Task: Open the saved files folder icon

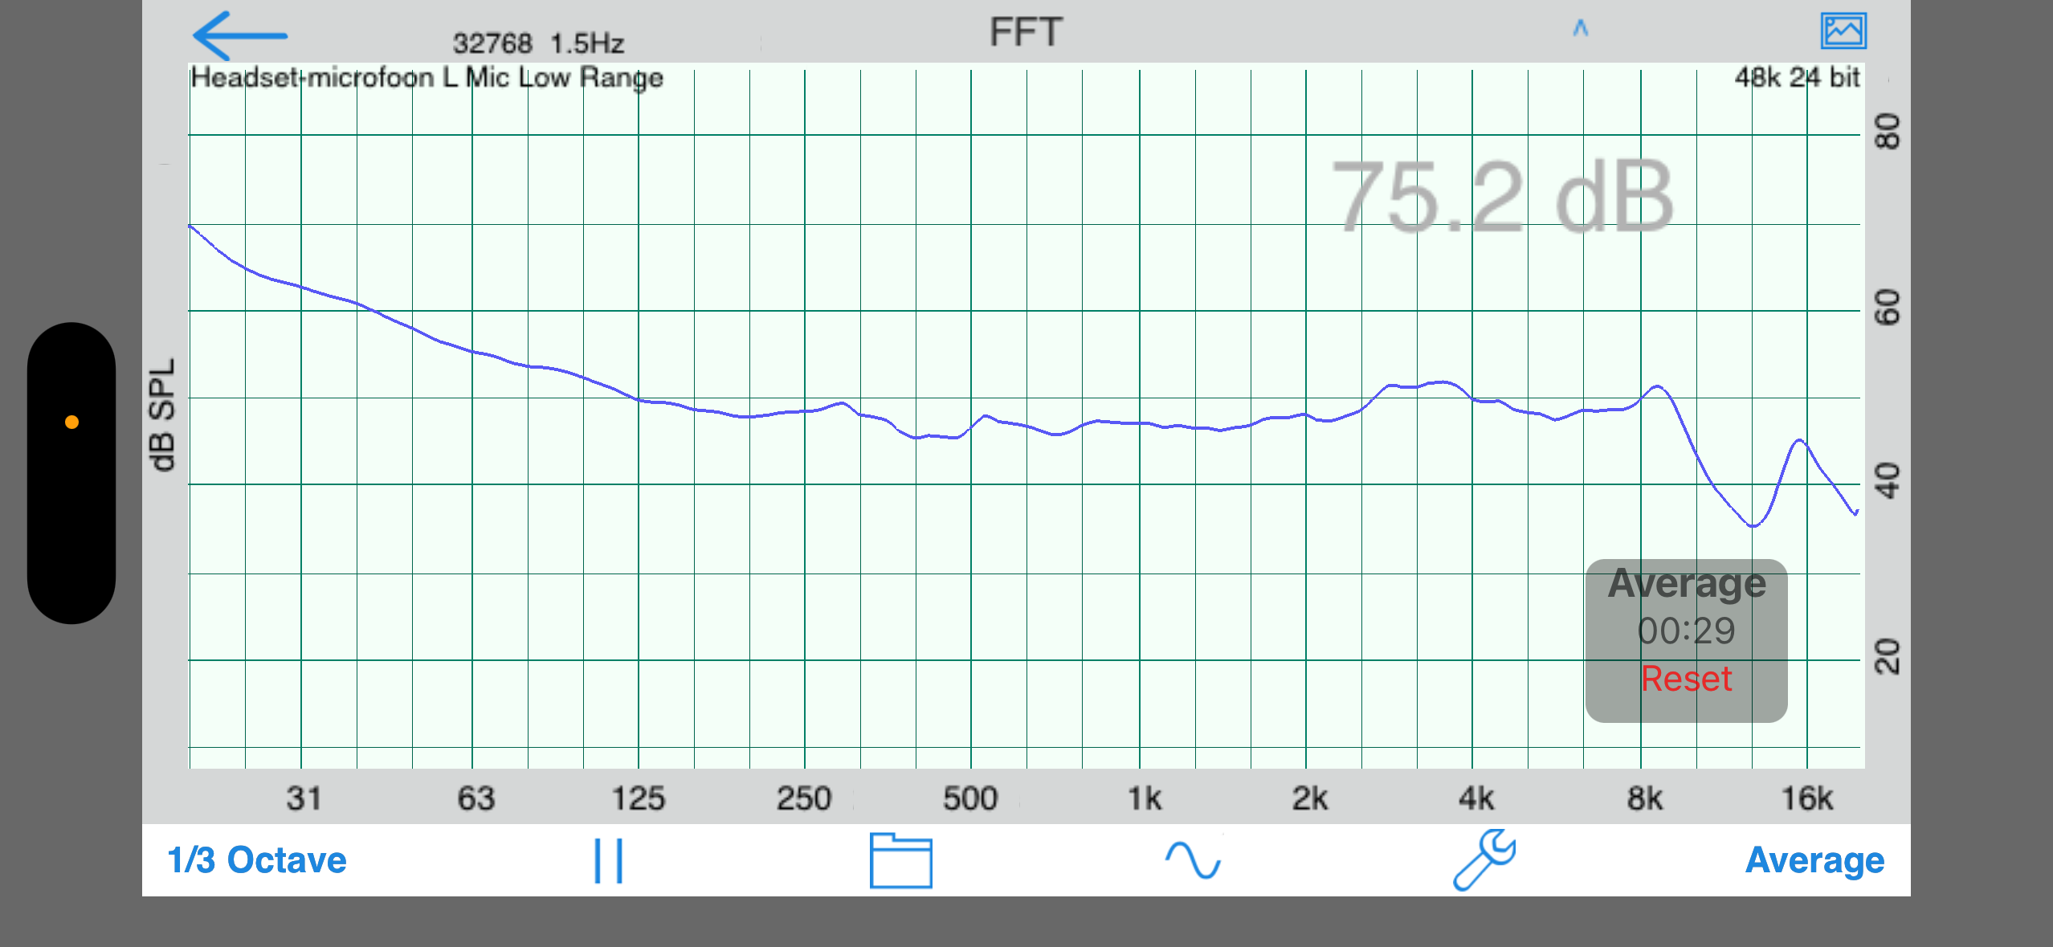Action: (x=900, y=861)
